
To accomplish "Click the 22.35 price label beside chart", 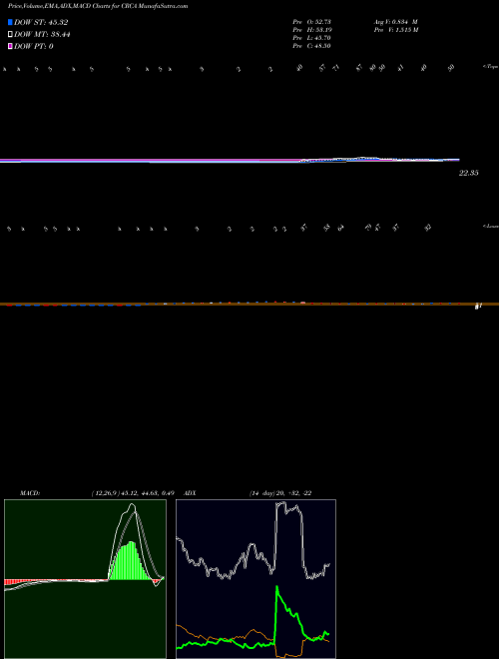I will pyautogui.click(x=469, y=173).
